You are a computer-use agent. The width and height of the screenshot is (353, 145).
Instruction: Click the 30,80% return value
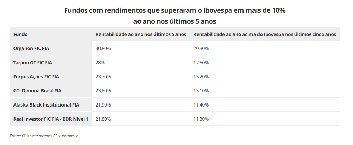pyautogui.click(x=103, y=48)
